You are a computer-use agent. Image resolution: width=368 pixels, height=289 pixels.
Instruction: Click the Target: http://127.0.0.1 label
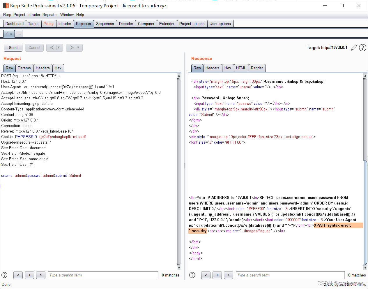pos(327,47)
